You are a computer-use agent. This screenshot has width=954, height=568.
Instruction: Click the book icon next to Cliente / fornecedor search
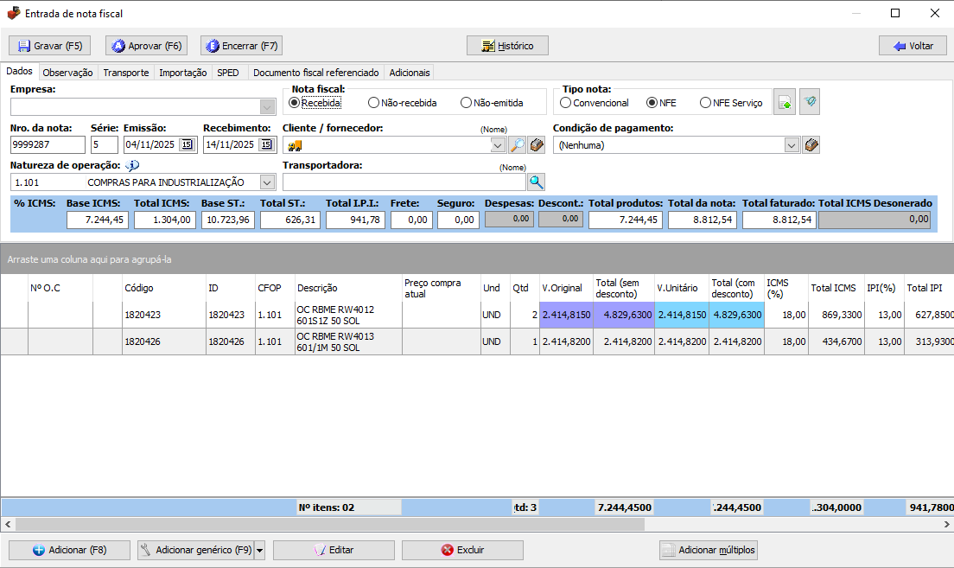pos(537,145)
